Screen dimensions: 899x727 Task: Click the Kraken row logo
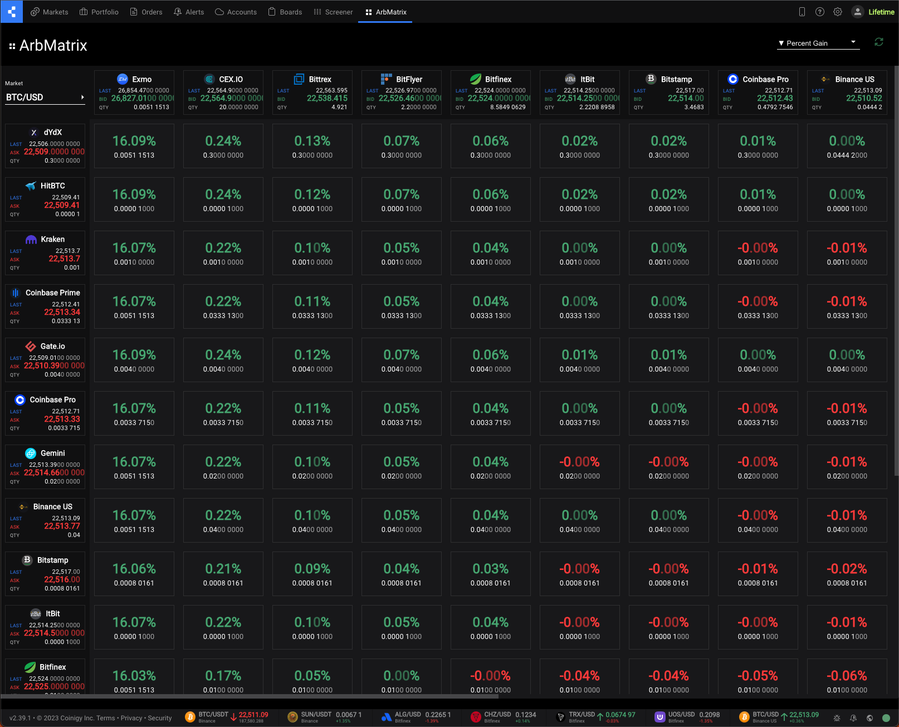(x=31, y=239)
